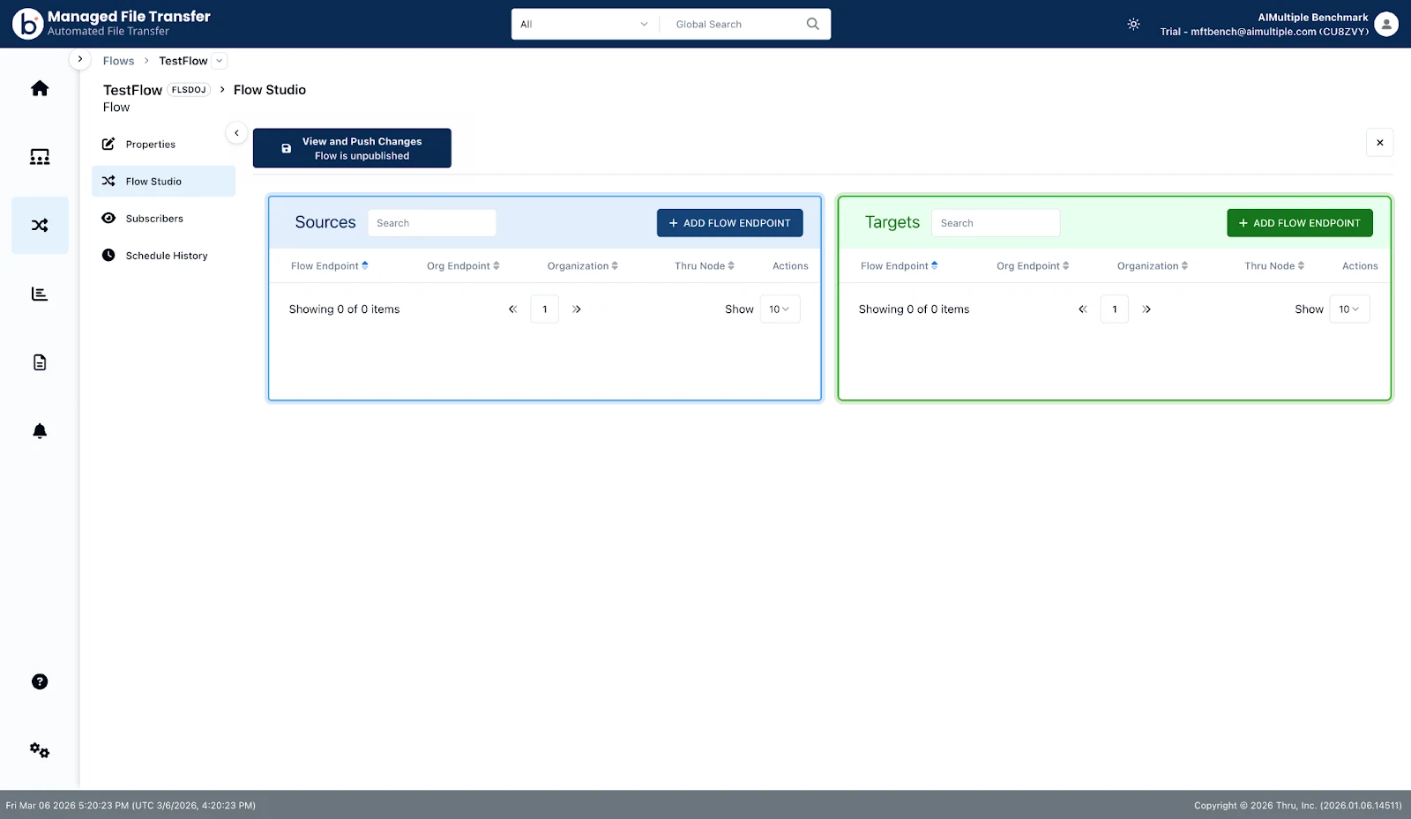Open the All search category dropdown
1411x819 pixels.
click(584, 25)
